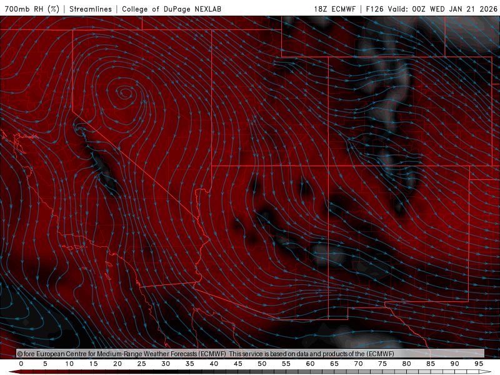Click the "F126" forecast hour text
The width and height of the screenshot is (500, 375).
[x=374, y=9]
